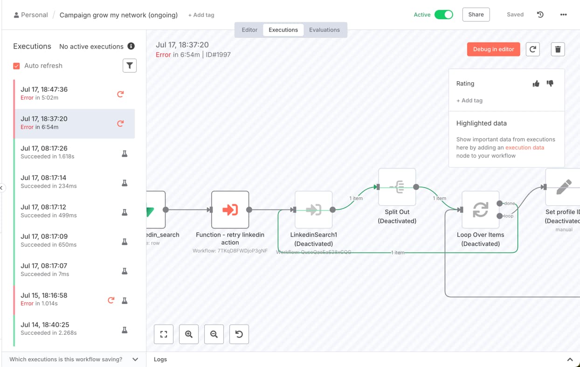580x367 pixels.
Task: Click flask icon for Jul 17, 08:17:07
Action: (x=124, y=271)
